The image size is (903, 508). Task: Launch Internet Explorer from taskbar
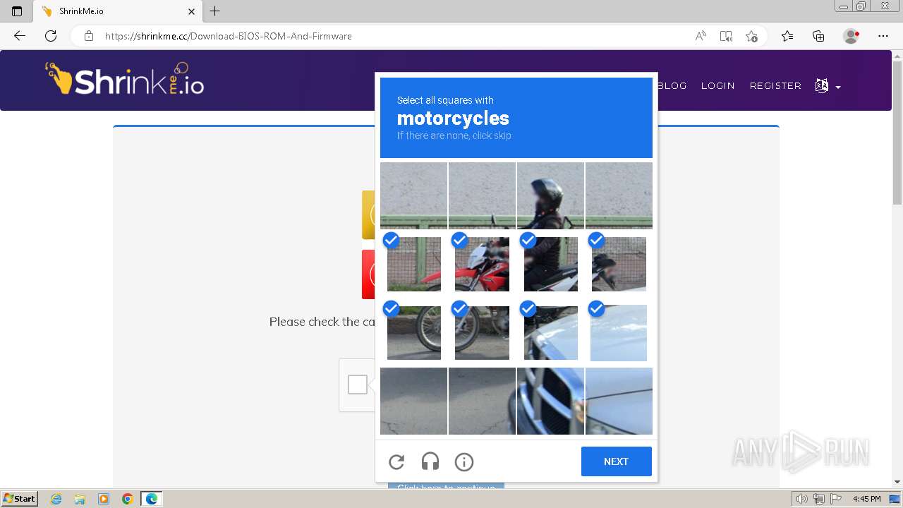pos(56,499)
